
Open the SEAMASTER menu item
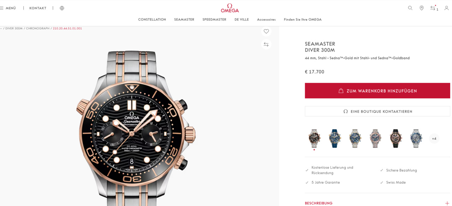click(184, 19)
